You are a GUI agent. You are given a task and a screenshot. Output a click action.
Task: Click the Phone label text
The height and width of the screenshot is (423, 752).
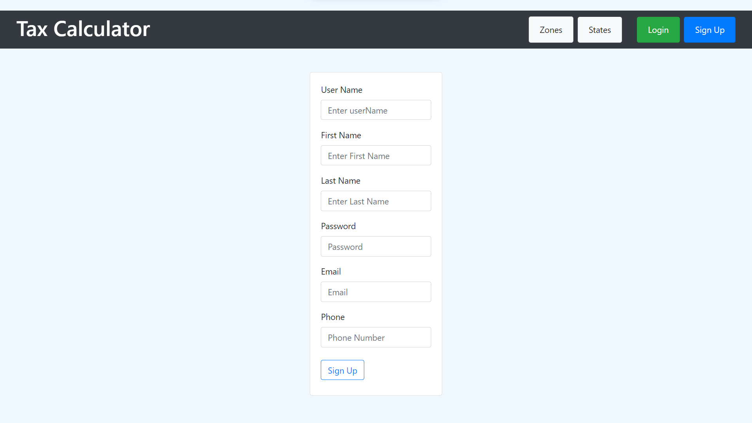point(333,317)
